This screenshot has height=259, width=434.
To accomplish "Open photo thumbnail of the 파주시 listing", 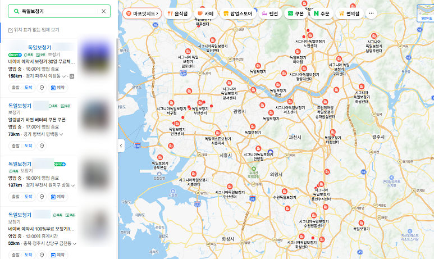I will 95,58.
